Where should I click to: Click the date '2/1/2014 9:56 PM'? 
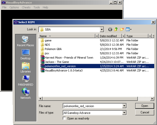tap(111, 49)
